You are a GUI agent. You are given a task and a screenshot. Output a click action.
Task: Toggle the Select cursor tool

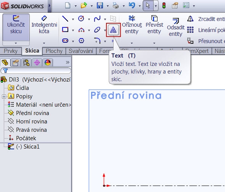[x=148, y=6]
